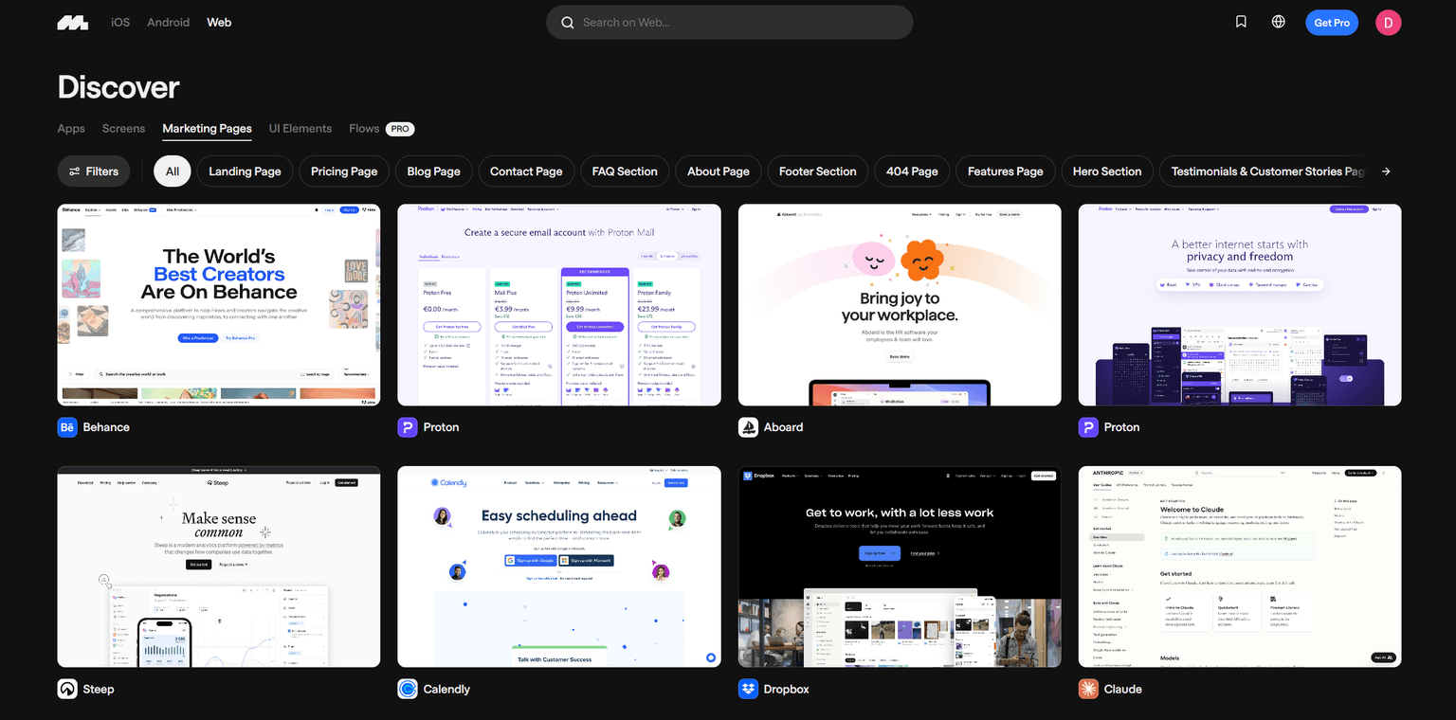Open the Steep Make sense common thumbnail
Screen dimensions: 1456x720
coord(219,567)
